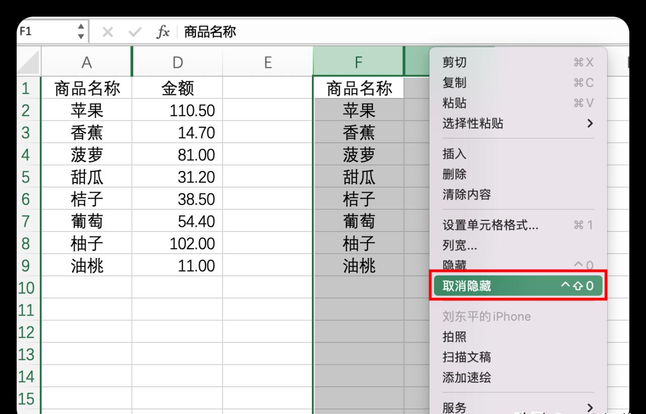This screenshot has height=414, width=646.
Task: Expand the 选择性粘贴 submenu
Action: coord(518,124)
